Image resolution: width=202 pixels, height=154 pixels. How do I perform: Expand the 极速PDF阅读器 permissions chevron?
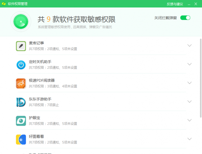tap(190, 83)
